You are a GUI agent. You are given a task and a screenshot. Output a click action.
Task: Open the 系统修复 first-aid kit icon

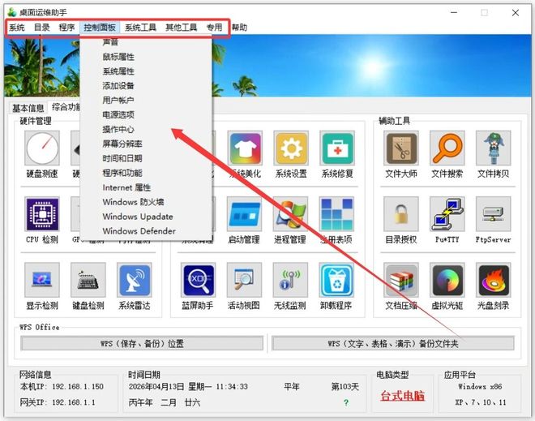[x=337, y=148]
